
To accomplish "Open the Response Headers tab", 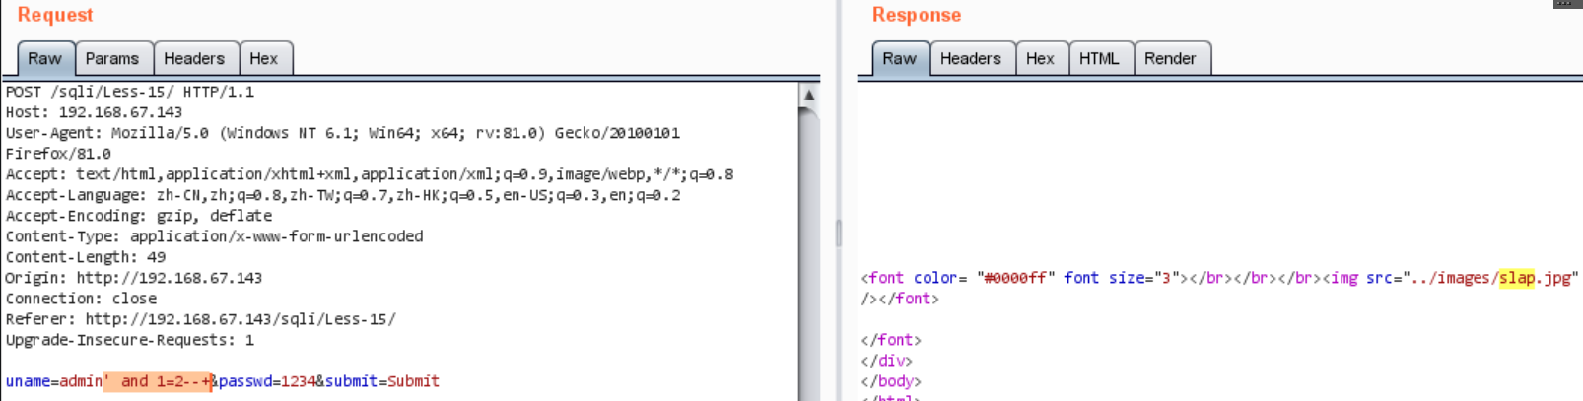I will coord(971,59).
